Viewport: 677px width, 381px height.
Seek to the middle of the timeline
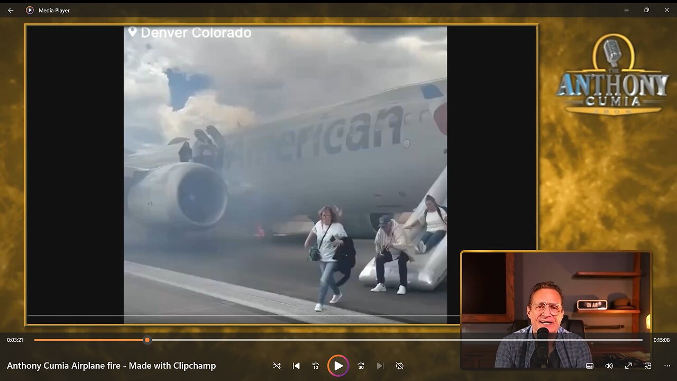click(338, 340)
